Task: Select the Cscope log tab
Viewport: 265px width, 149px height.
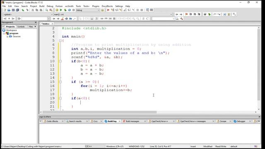Action: 223,121
